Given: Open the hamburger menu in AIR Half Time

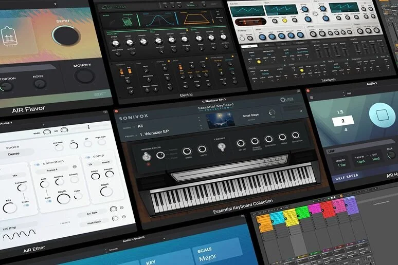Looking at the screenshot, I should click(x=312, y=98).
